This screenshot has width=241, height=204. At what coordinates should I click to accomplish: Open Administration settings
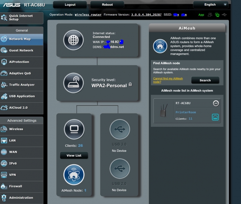(21, 198)
